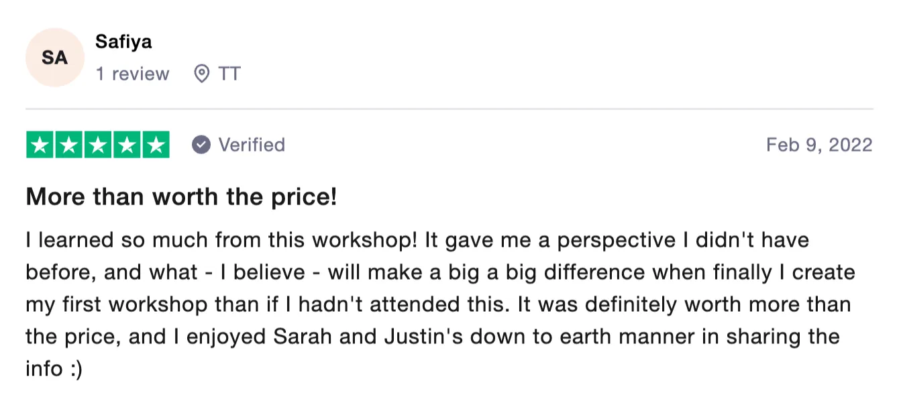The width and height of the screenshot is (899, 399).
Task: Click the second green rating star
Action: pyautogui.click(x=69, y=145)
